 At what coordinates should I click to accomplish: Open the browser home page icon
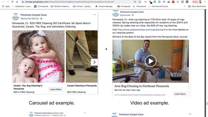17,2
